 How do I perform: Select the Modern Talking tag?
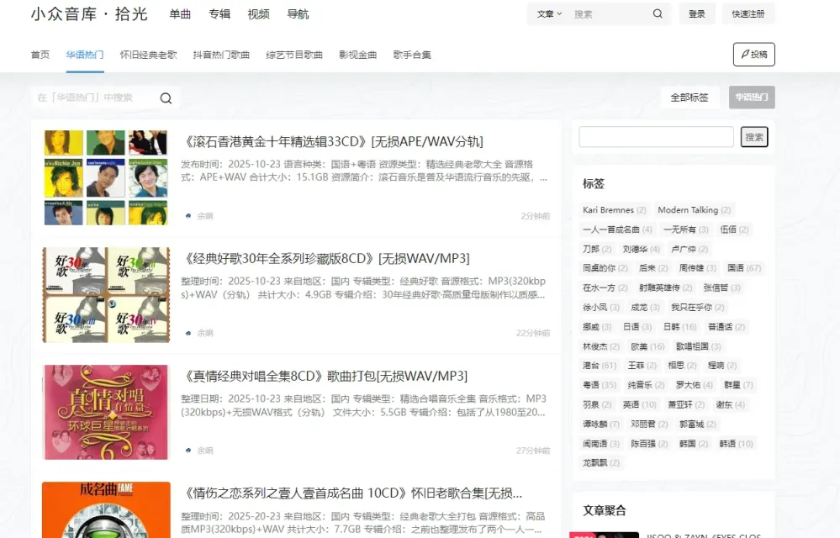coord(694,210)
